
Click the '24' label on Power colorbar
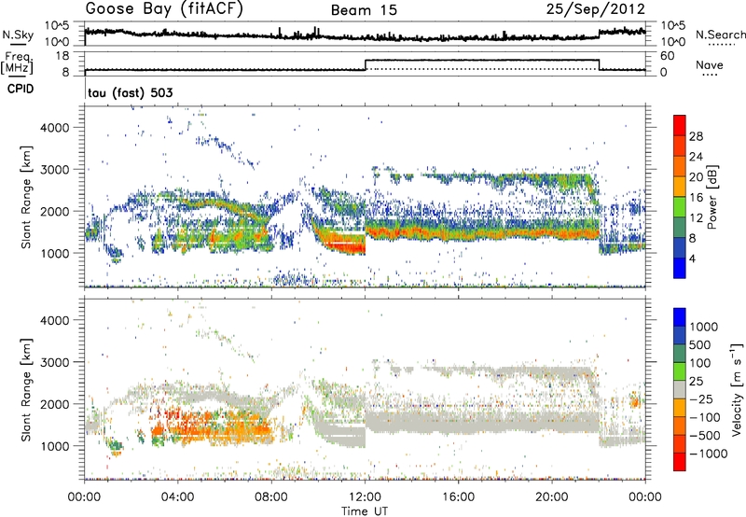(696, 157)
